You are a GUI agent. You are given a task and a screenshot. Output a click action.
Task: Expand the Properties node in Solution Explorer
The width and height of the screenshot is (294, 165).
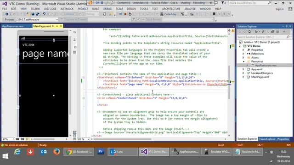[x=243, y=50]
